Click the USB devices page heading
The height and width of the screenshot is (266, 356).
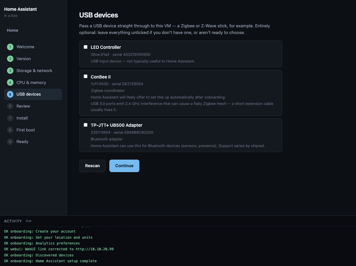tap(99, 15)
